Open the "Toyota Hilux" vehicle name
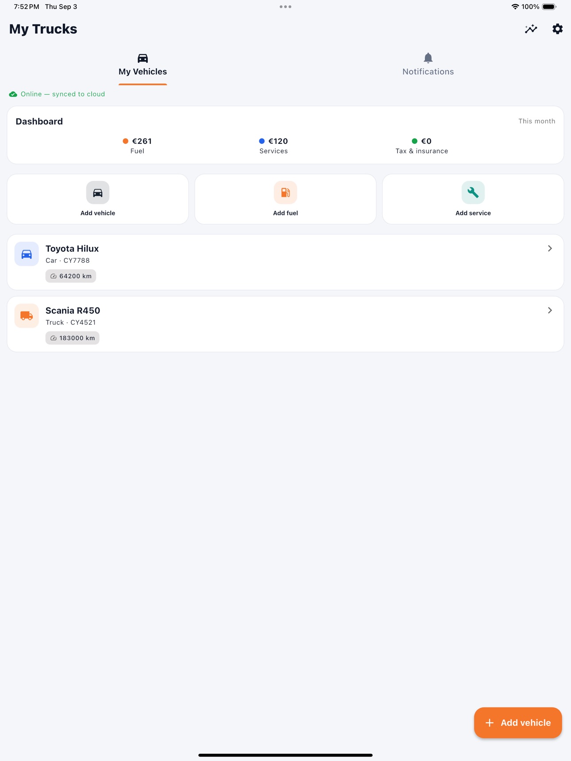Image resolution: width=571 pixels, height=761 pixels. tap(72, 249)
